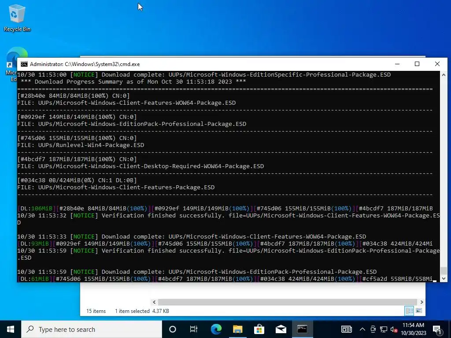Click the cmd vertical scrollbar thumb
The height and width of the screenshot is (338, 451).
pyautogui.click(x=444, y=271)
